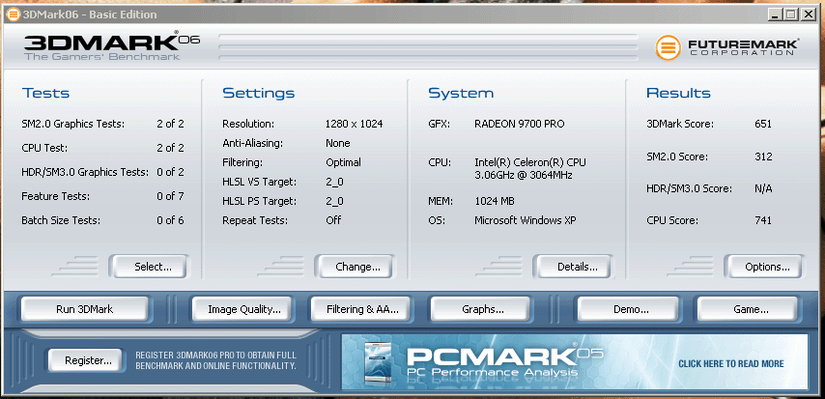Screen dimensions: 825x399
Task: Open the Filtering & AA... tool
Action: click(362, 309)
